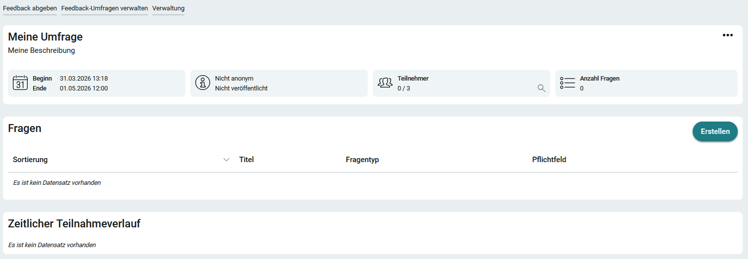Image resolution: width=748 pixels, height=259 pixels.
Task: Switch to Feedback-Umfragen verwalten tab
Action: tap(104, 8)
